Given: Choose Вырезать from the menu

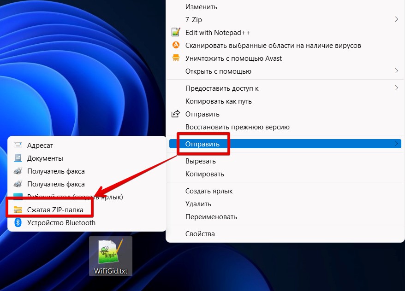Looking at the screenshot, I should pyautogui.click(x=285, y=161).
